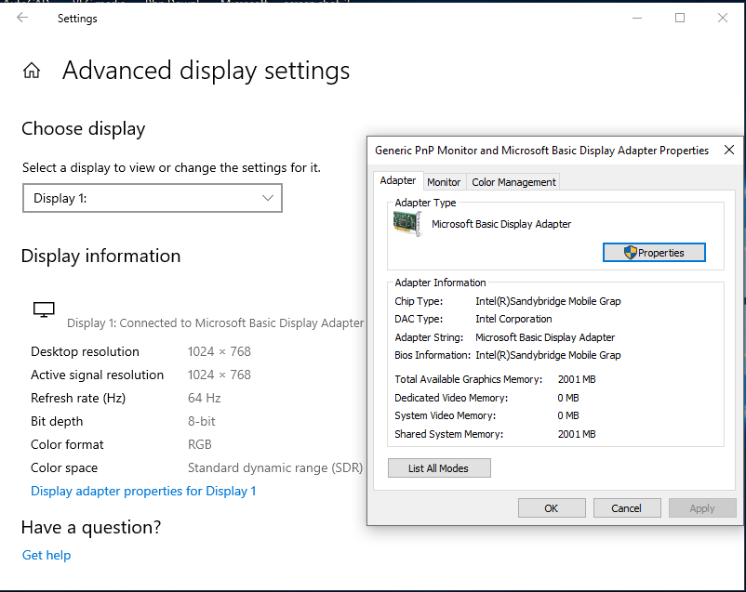Viewport: 746px width, 592px height.
Task: Click the Bios Information value
Action: click(x=548, y=355)
